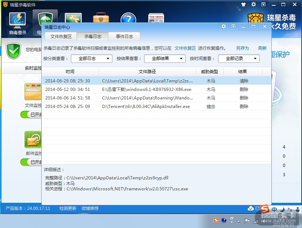This screenshot has height=228, width=302.
Task: Click log center settings gear icon
Action: coord(224,26)
